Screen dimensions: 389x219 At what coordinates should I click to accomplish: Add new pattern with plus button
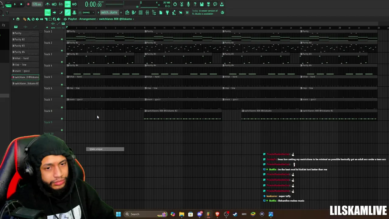[121, 12]
